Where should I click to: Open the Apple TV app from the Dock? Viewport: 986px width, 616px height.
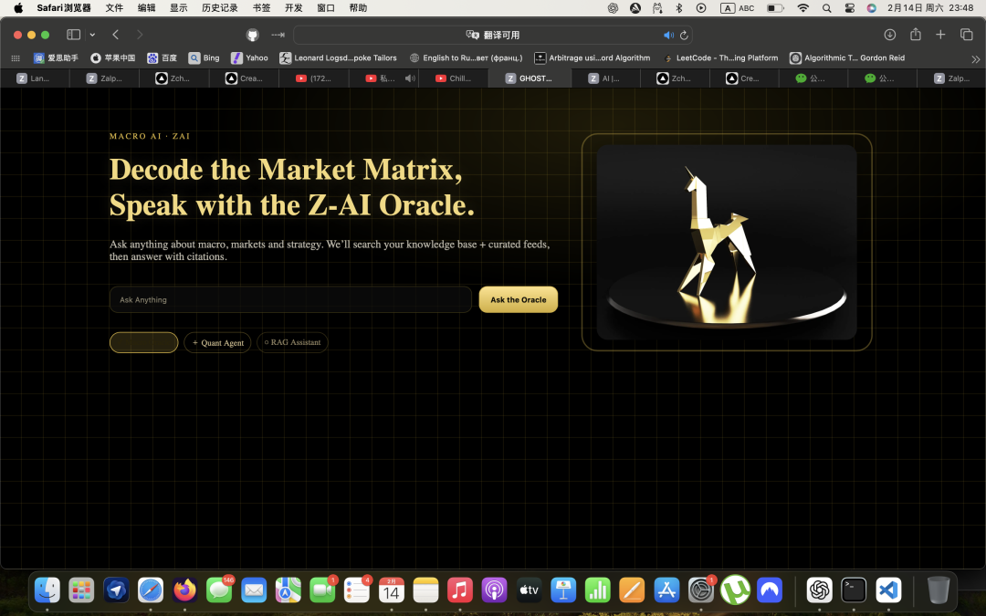click(x=529, y=590)
